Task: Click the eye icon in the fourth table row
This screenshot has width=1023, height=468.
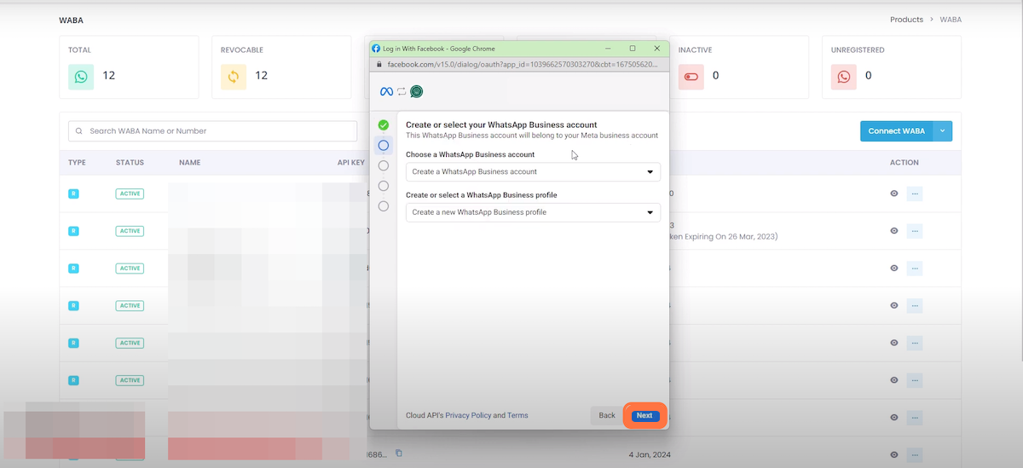Action: [x=894, y=305]
